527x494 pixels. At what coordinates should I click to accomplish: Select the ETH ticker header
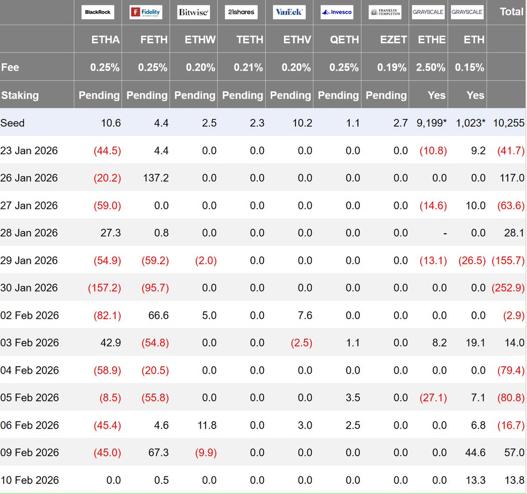click(474, 40)
